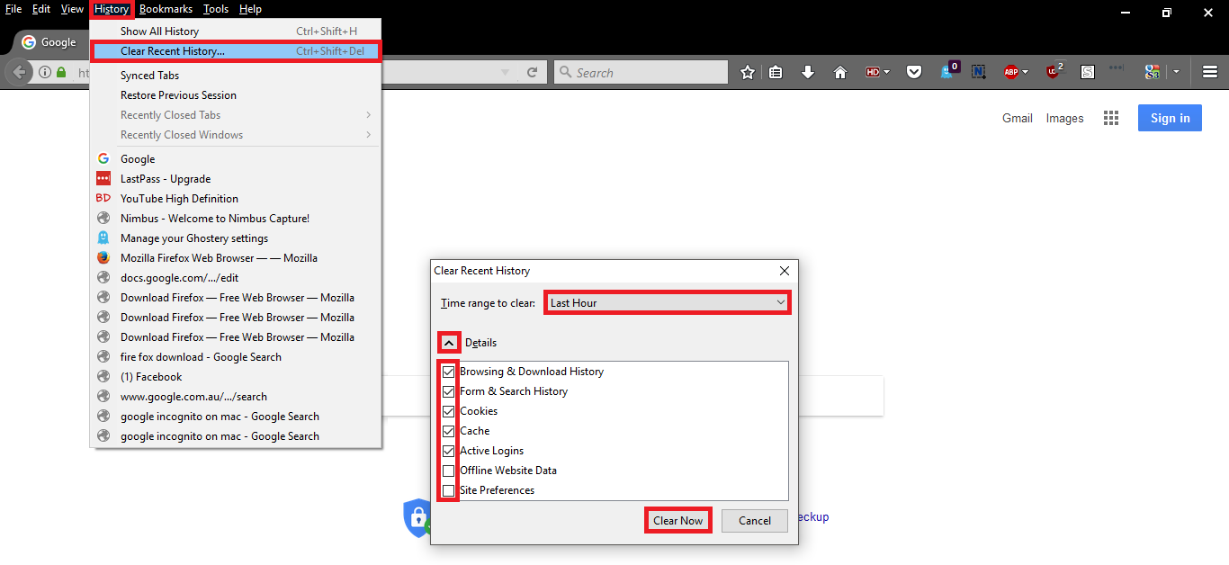Go to the Home page icon
This screenshot has width=1229, height=565.
coord(840,73)
